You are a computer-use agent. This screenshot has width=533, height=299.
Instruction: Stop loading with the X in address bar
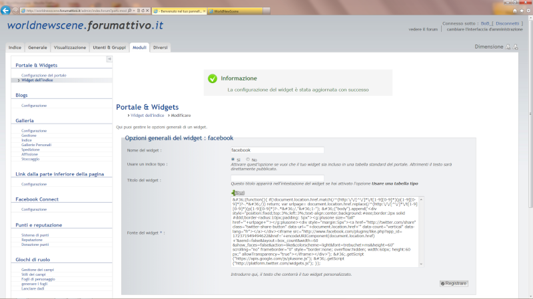click(147, 11)
